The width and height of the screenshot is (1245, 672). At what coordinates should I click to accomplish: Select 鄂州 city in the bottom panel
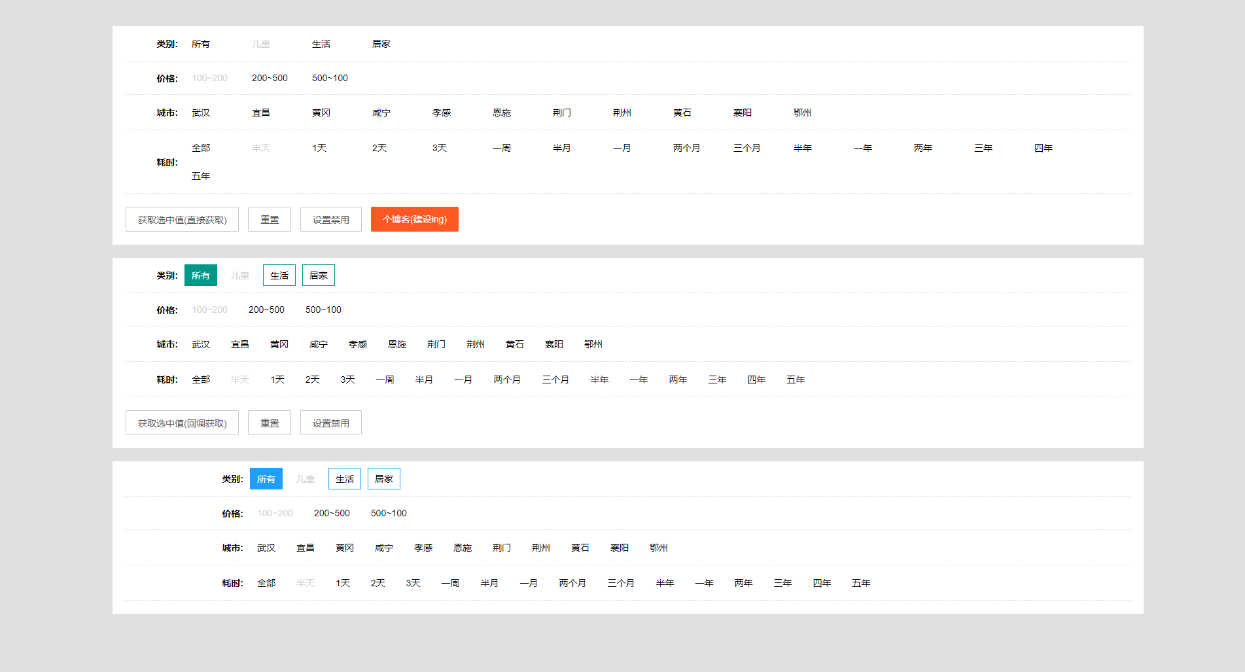[x=658, y=548]
